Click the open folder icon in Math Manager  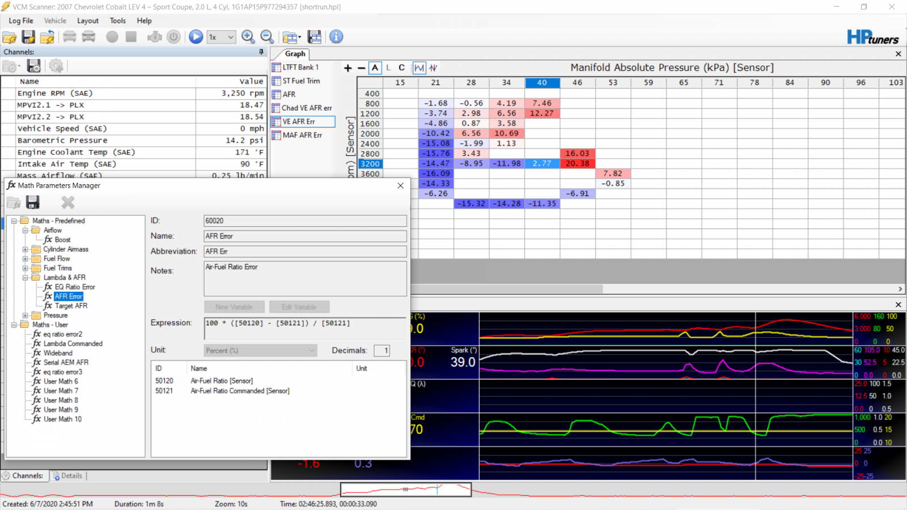(14, 203)
